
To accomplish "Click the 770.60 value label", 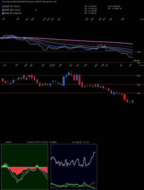I will (x=136, y=60).
